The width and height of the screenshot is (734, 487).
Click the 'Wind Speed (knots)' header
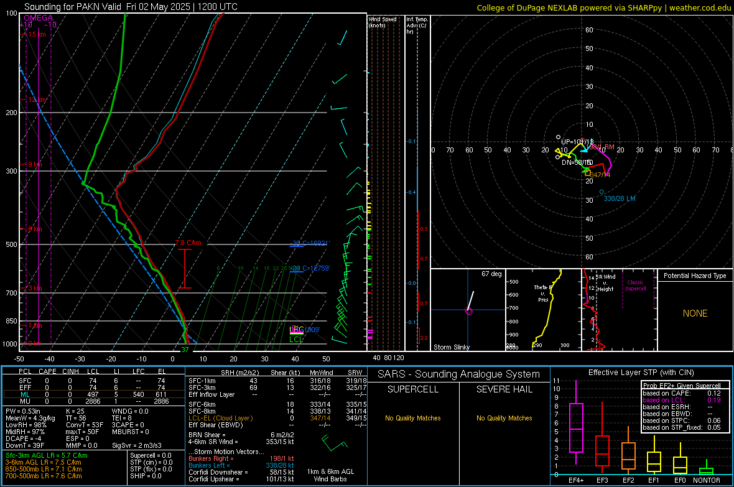[x=383, y=22]
